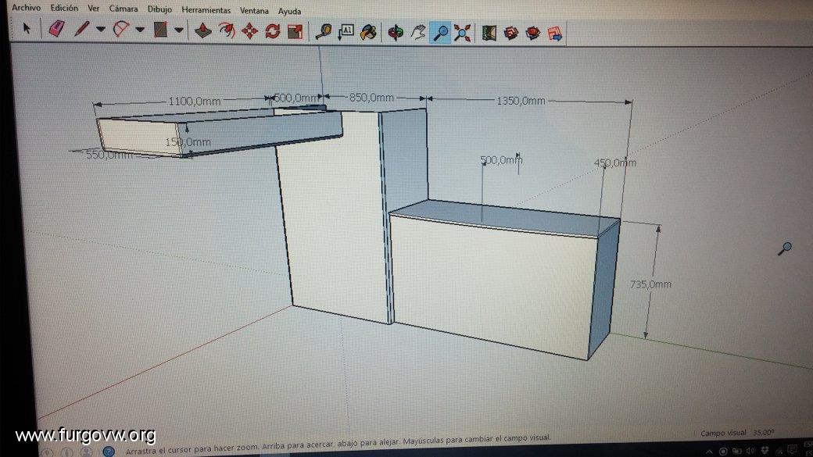Activate the Pan hand tool

pos(418,33)
